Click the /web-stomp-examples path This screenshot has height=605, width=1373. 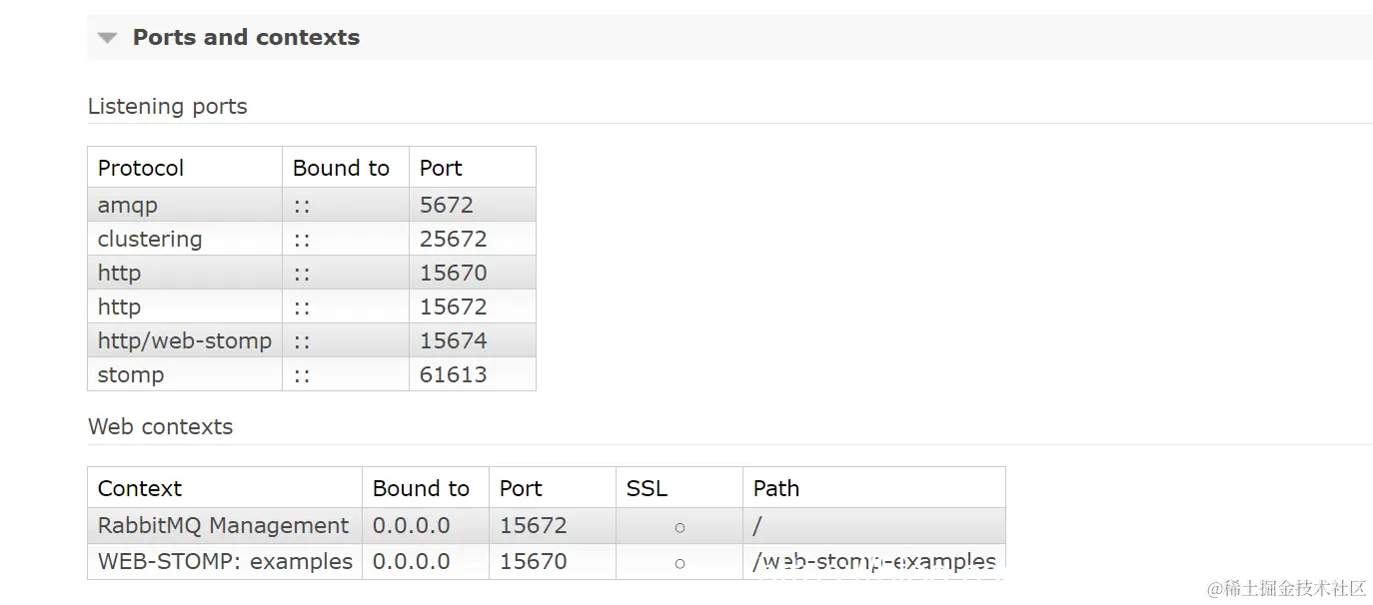[x=874, y=561]
